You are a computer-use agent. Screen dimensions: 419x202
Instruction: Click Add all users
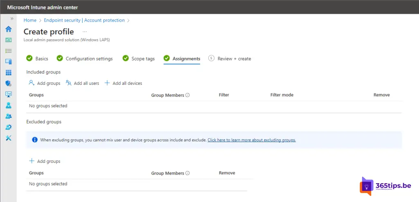pos(82,83)
